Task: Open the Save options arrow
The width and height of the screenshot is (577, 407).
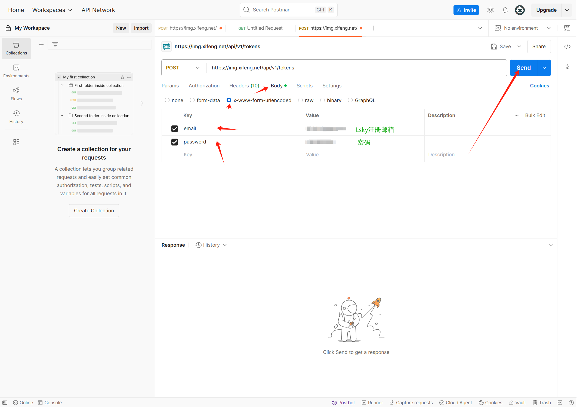Action: (519, 47)
